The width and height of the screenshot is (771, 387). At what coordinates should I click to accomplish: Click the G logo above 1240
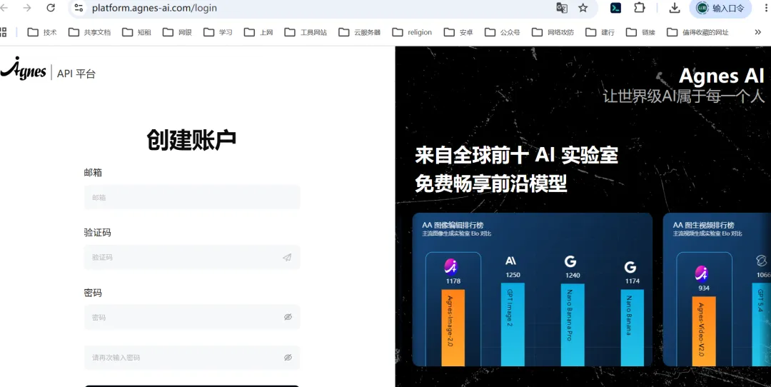(x=570, y=261)
